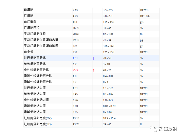Screen dimensions: 183x137
Task: Select the 红细胞分布宽度(CV) row label
Action: point(38,118)
